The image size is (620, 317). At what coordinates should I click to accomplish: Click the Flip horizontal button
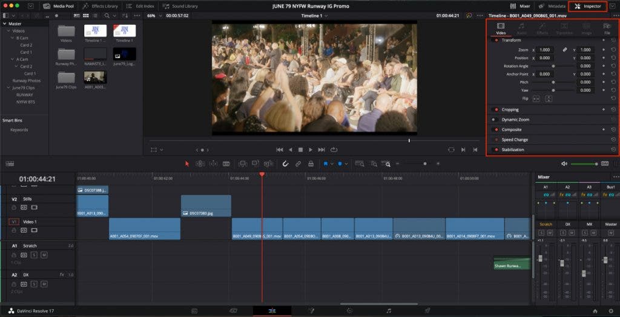(x=536, y=98)
